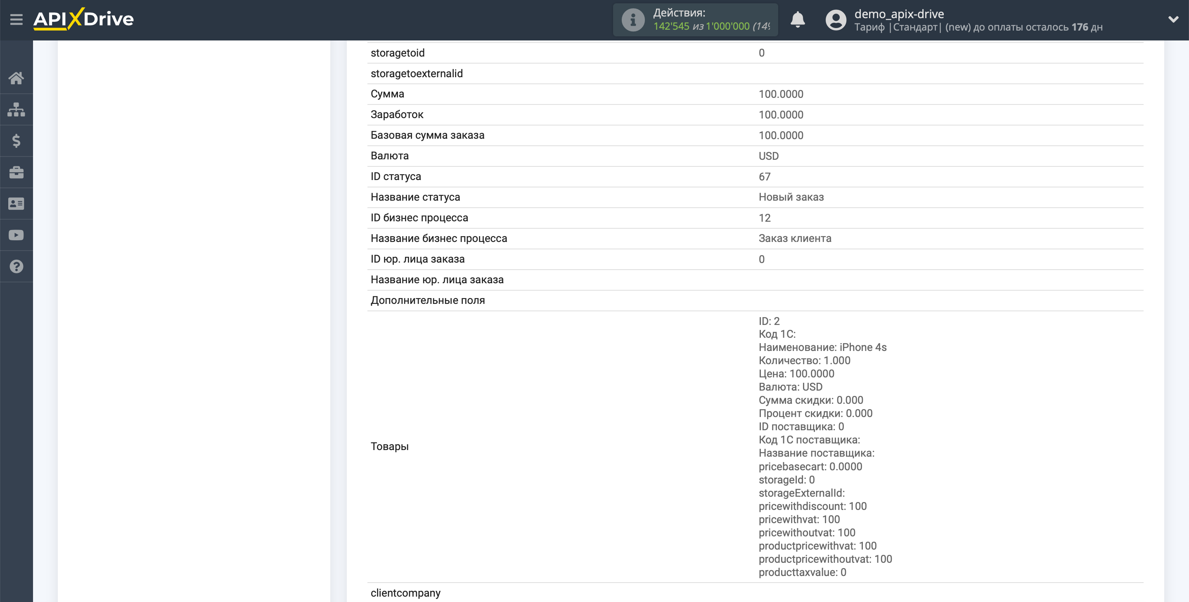Image resolution: width=1189 pixels, height=602 pixels.
Task: Open the Home dashboard sidebar icon
Action: (x=16, y=78)
